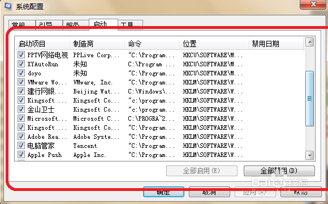The height and width of the screenshot is (204, 328).
Task: Select the Apple Push item name
Action: [45, 155]
